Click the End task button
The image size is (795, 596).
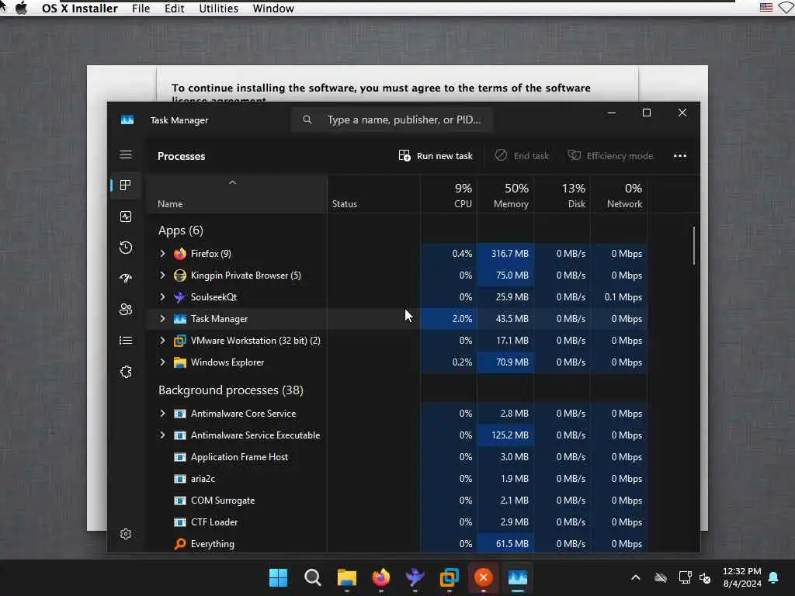pos(522,156)
